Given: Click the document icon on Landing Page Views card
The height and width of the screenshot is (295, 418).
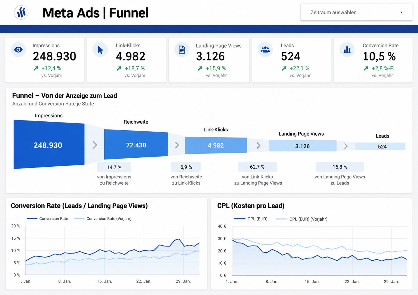Looking at the screenshot, I should pyautogui.click(x=182, y=50).
